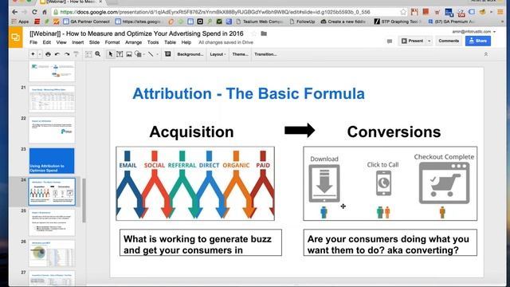Open the Chrome hamburger menu icon
Viewport: 510px width, 287px height.
coord(500,12)
